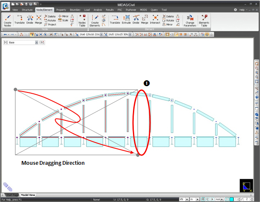Open the Elements Table

click(204, 20)
